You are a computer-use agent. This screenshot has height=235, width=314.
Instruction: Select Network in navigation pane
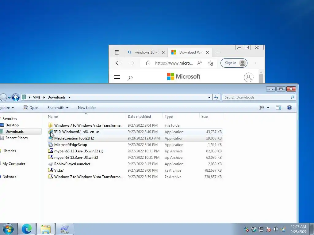[x=9, y=177]
